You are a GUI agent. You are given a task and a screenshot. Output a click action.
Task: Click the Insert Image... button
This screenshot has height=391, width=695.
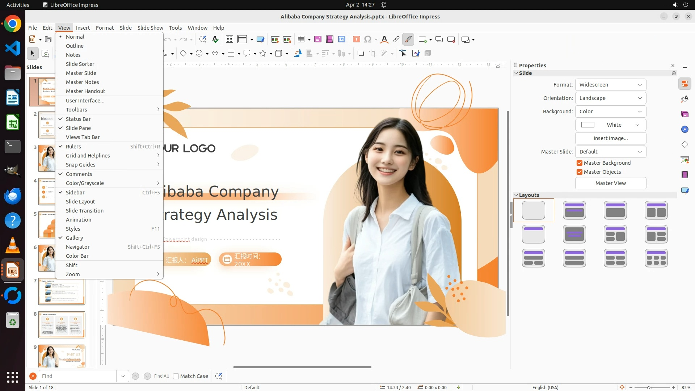pos(610,138)
